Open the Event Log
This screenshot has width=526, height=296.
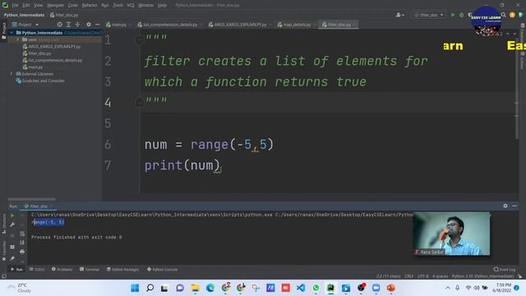coord(505,269)
